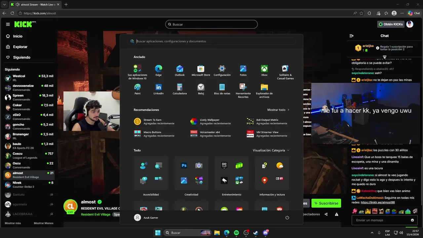Open Resident Evil Village category link
The height and width of the screenshot is (238, 423).
click(96, 214)
